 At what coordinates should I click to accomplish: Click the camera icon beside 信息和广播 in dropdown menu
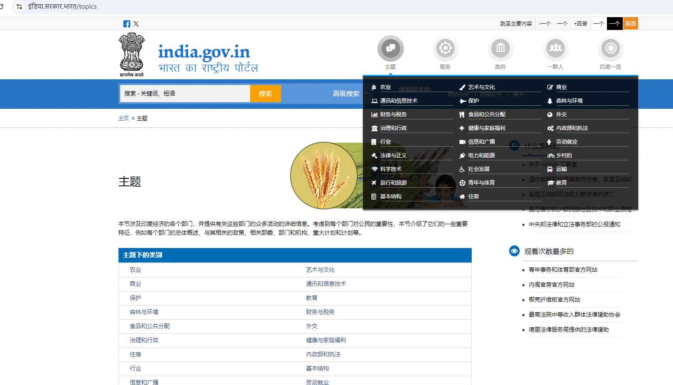point(462,142)
